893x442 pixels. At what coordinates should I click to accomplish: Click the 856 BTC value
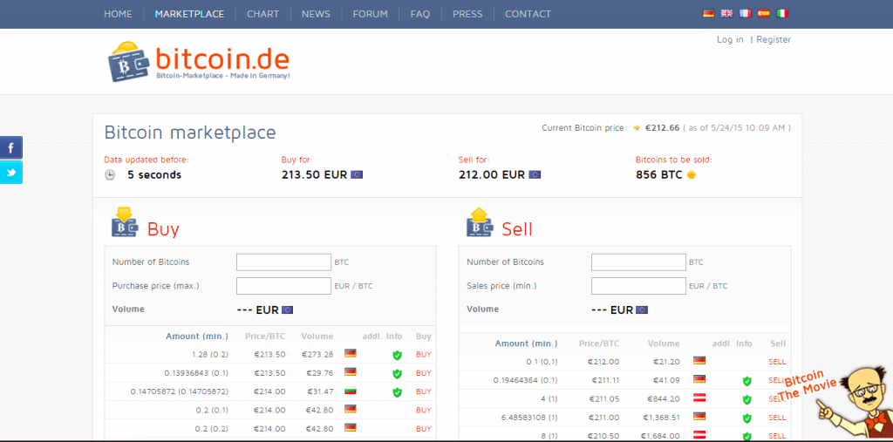point(659,175)
